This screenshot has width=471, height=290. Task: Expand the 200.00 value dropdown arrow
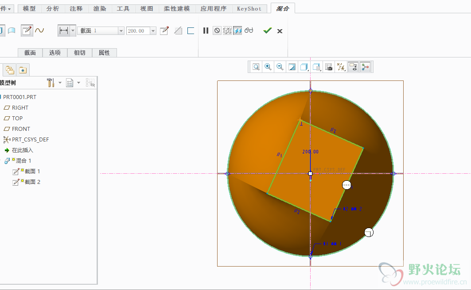tap(153, 31)
